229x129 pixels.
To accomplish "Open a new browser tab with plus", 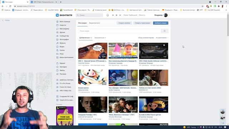I will point(60,2).
